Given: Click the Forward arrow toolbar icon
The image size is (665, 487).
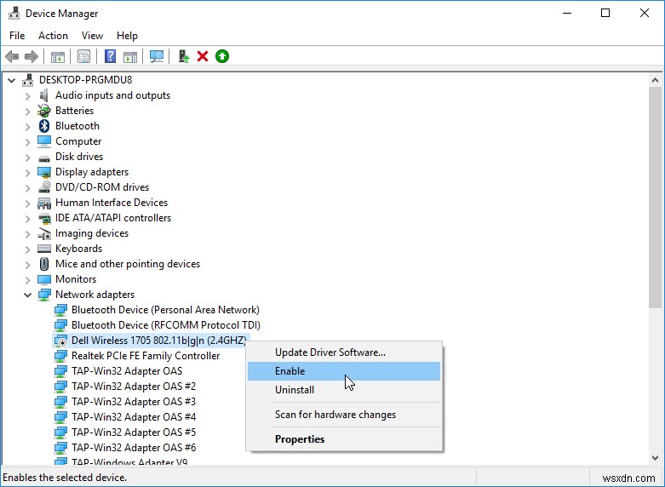Looking at the screenshot, I should [x=32, y=56].
